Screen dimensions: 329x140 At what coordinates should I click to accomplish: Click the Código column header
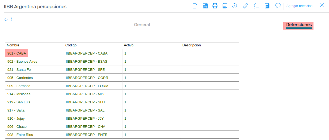(x=71, y=45)
